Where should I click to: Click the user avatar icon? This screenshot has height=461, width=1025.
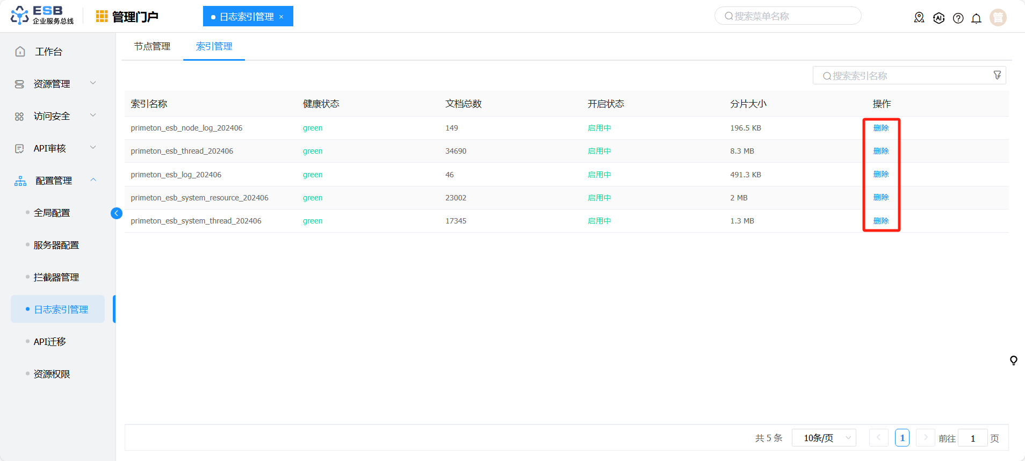point(998,18)
